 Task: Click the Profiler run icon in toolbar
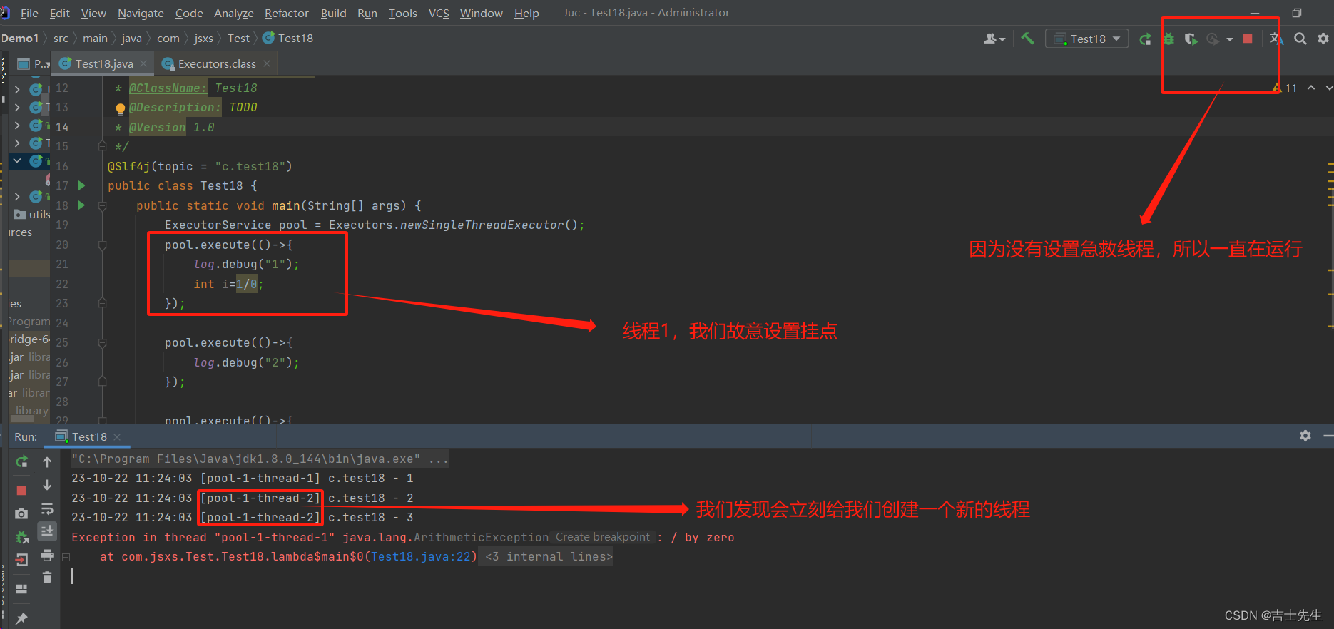tap(1213, 39)
